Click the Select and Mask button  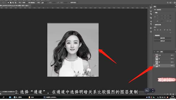tap(74, 2)
